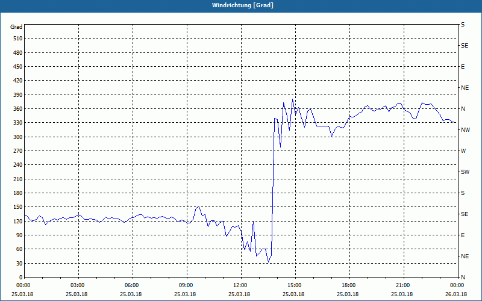This screenshot has height=301, width=482.
Task: Click the 270 y-axis value
Action: pyautogui.click(x=18, y=151)
